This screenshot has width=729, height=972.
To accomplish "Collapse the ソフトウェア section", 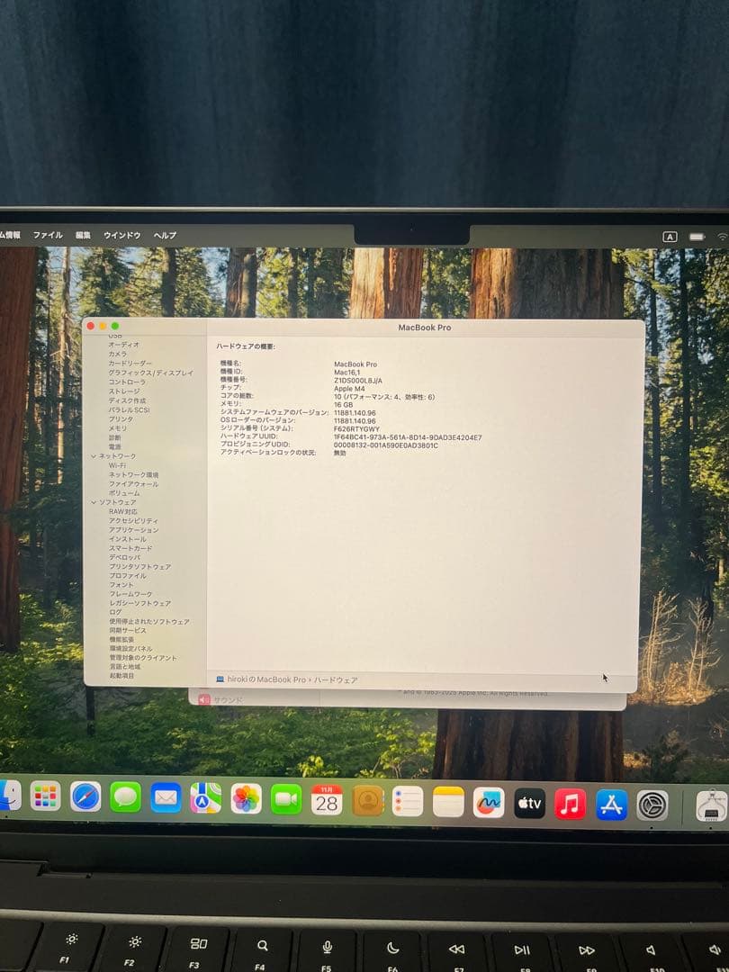I will pyautogui.click(x=94, y=502).
